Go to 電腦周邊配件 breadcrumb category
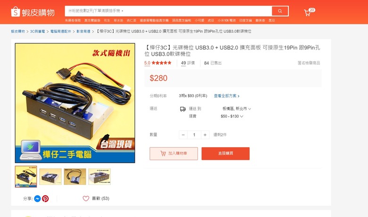The height and width of the screenshot is (217, 368). [x=60, y=31]
